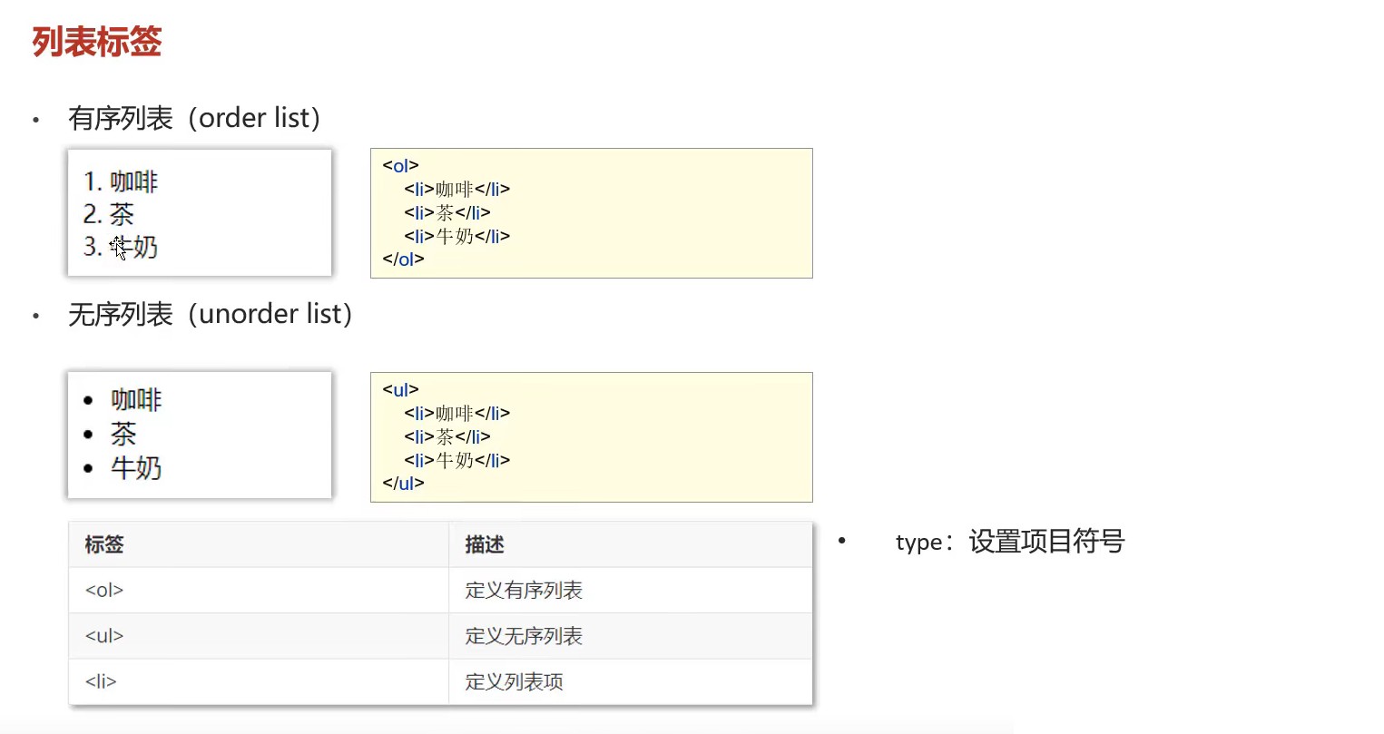Screen dimensions: 1384x734
Task: Select 咖啡 in the numbered list preview
Action: tap(133, 181)
